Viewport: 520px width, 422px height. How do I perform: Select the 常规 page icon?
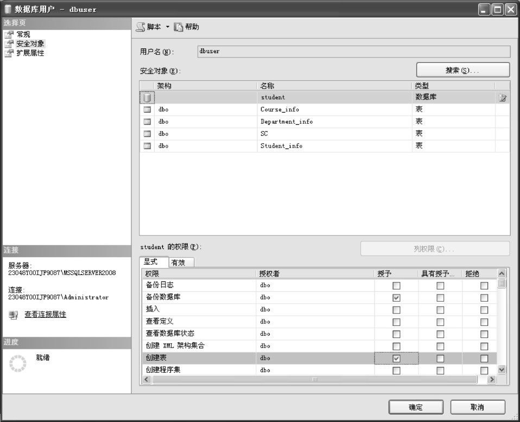pos(9,35)
